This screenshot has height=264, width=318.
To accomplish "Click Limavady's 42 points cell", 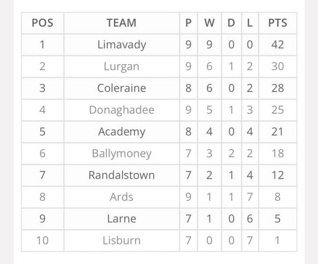I will [278, 45].
